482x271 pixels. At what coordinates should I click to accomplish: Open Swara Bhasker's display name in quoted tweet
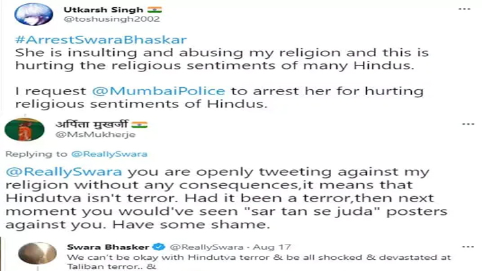[x=108, y=247]
